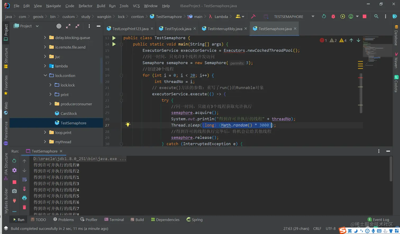Screen dimensions: 400x234
Task: Collapse the lock.contion package
Action: tap(45, 76)
